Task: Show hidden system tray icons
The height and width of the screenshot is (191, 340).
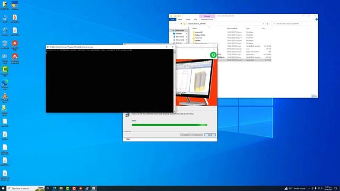Action: (x=309, y=188)
